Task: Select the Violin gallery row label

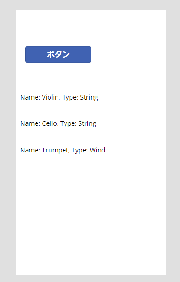Action: pos(59,97)
